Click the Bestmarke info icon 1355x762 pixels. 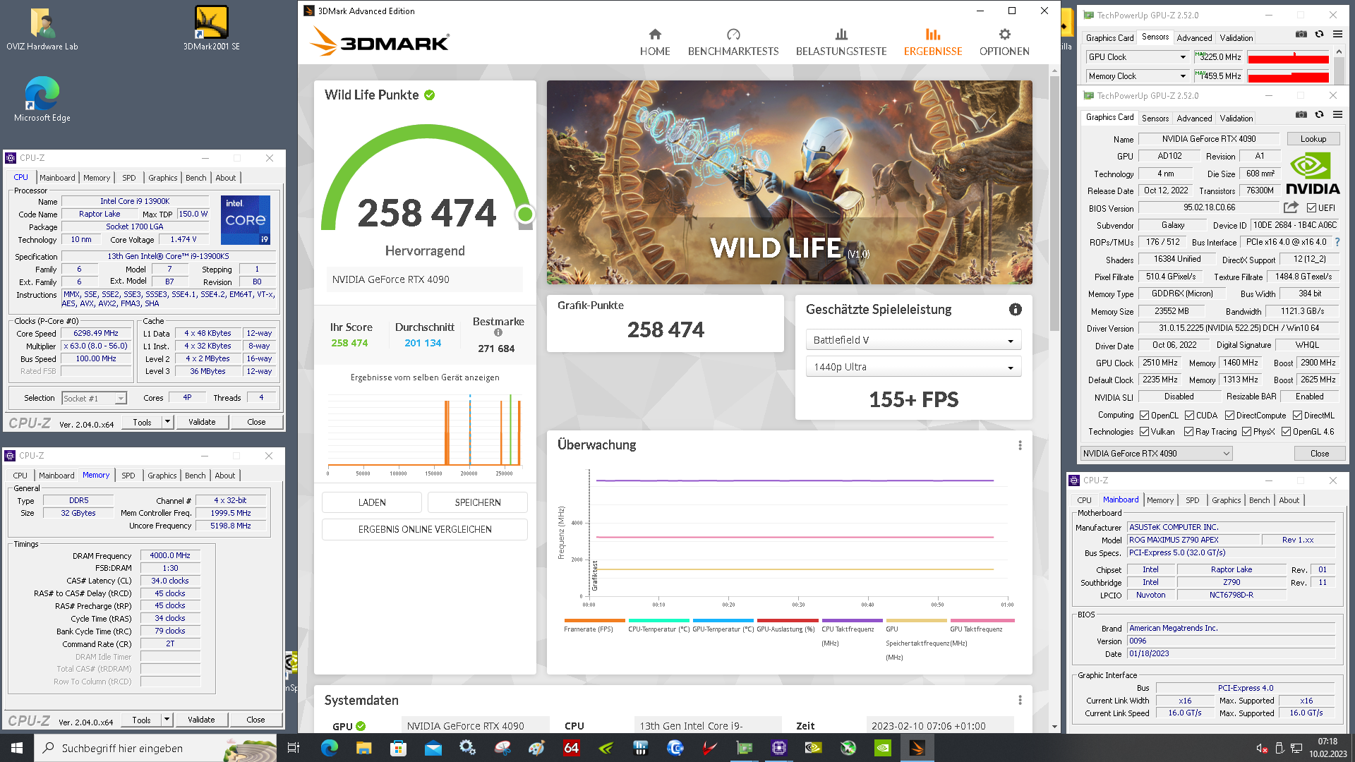[x=498, y=332]
